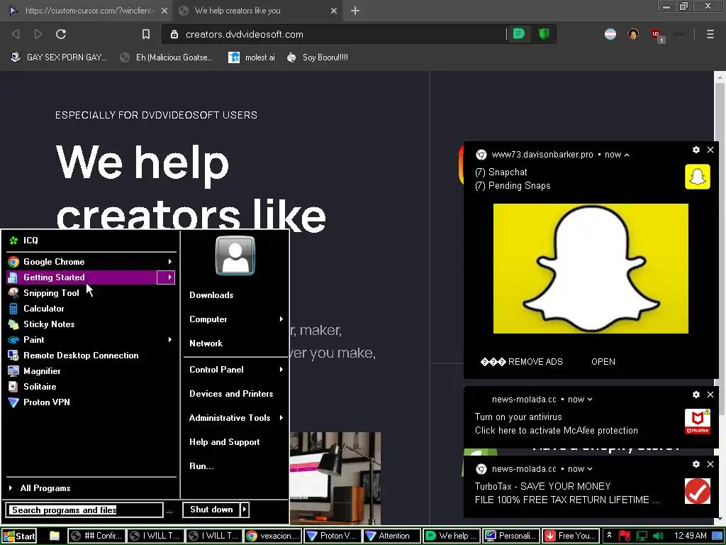726x545 pixels.
Task: Open the striped flag extension icon
Action: coord(610,34)
